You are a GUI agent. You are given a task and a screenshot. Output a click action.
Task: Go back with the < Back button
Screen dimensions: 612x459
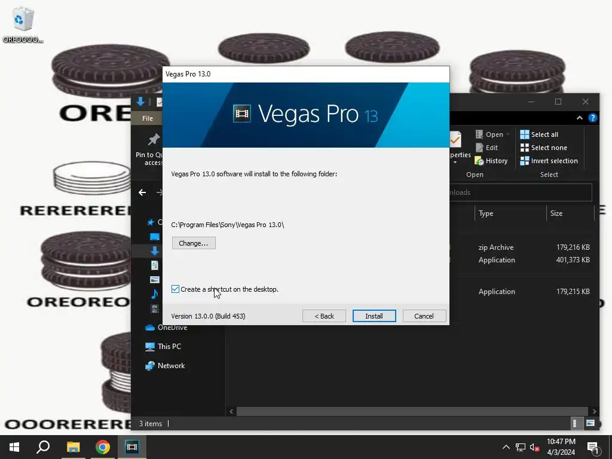point(324,316)
